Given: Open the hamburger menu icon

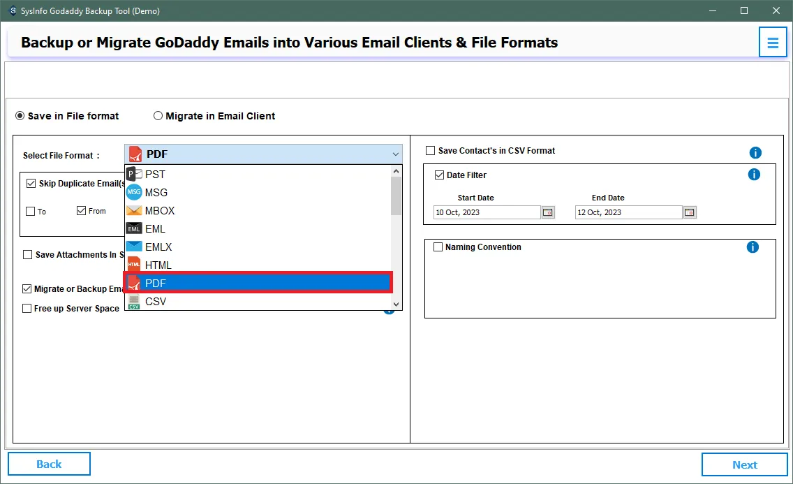Looking at the screenshot, I should coord(772,43).
